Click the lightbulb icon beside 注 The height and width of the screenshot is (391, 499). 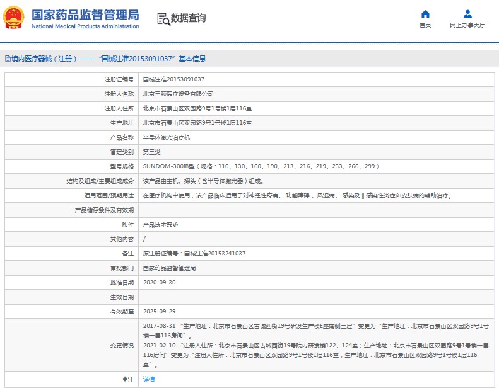pos(125,379)
